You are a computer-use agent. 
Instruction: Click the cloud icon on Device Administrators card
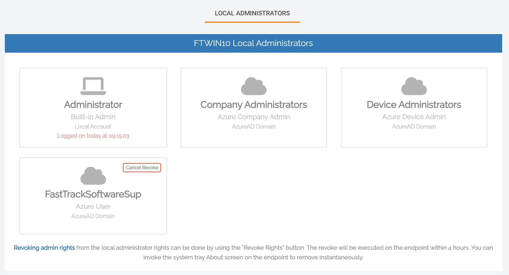[414, 86]
